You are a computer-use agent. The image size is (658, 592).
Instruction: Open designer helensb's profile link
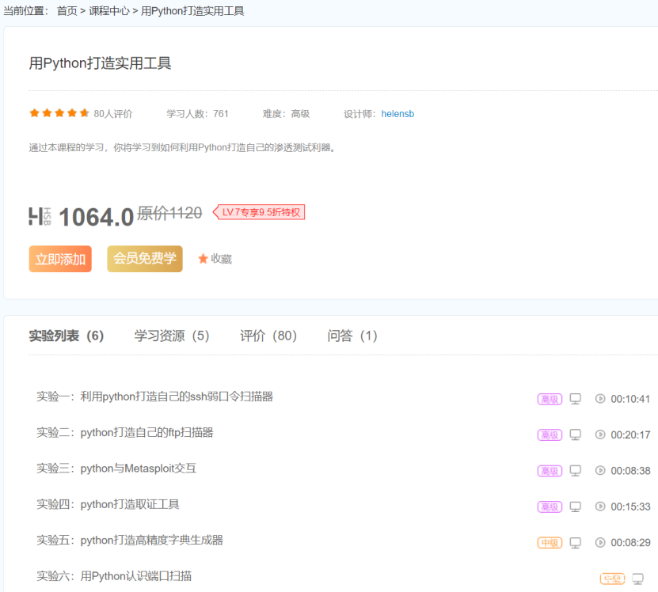pos(397,114)
